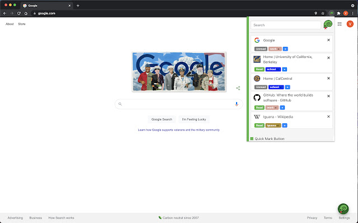358x223 pixels.
Task: Open the Business footer link
Action: (x=36, y=218)
